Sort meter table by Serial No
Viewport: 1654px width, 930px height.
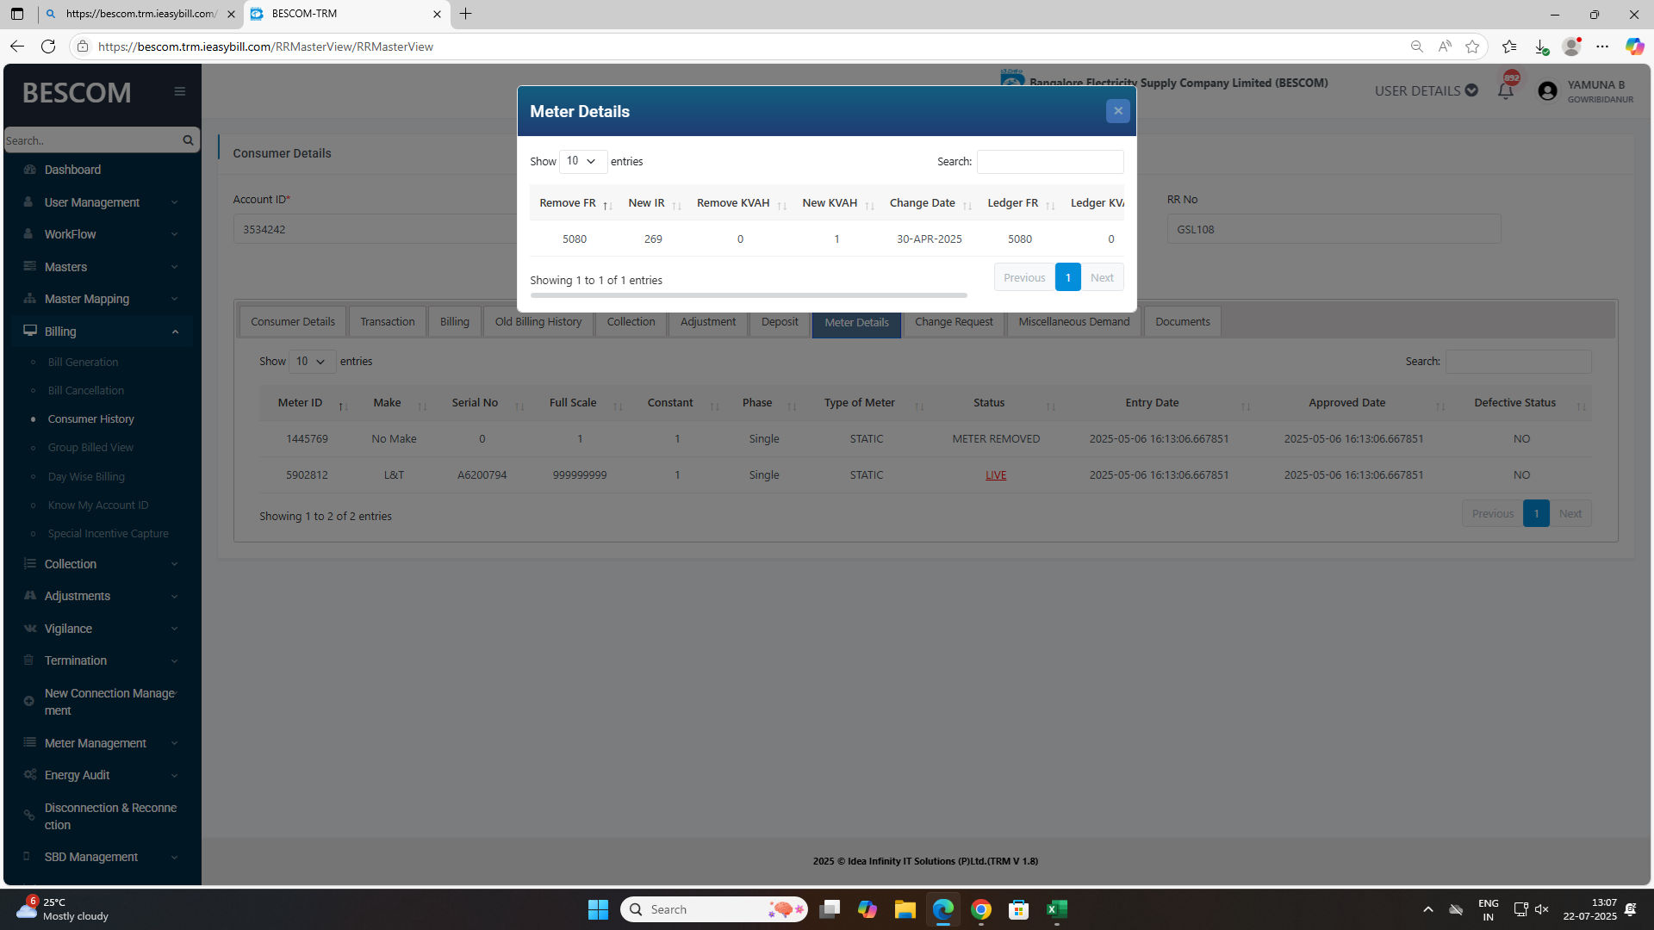tap(482, 403)
